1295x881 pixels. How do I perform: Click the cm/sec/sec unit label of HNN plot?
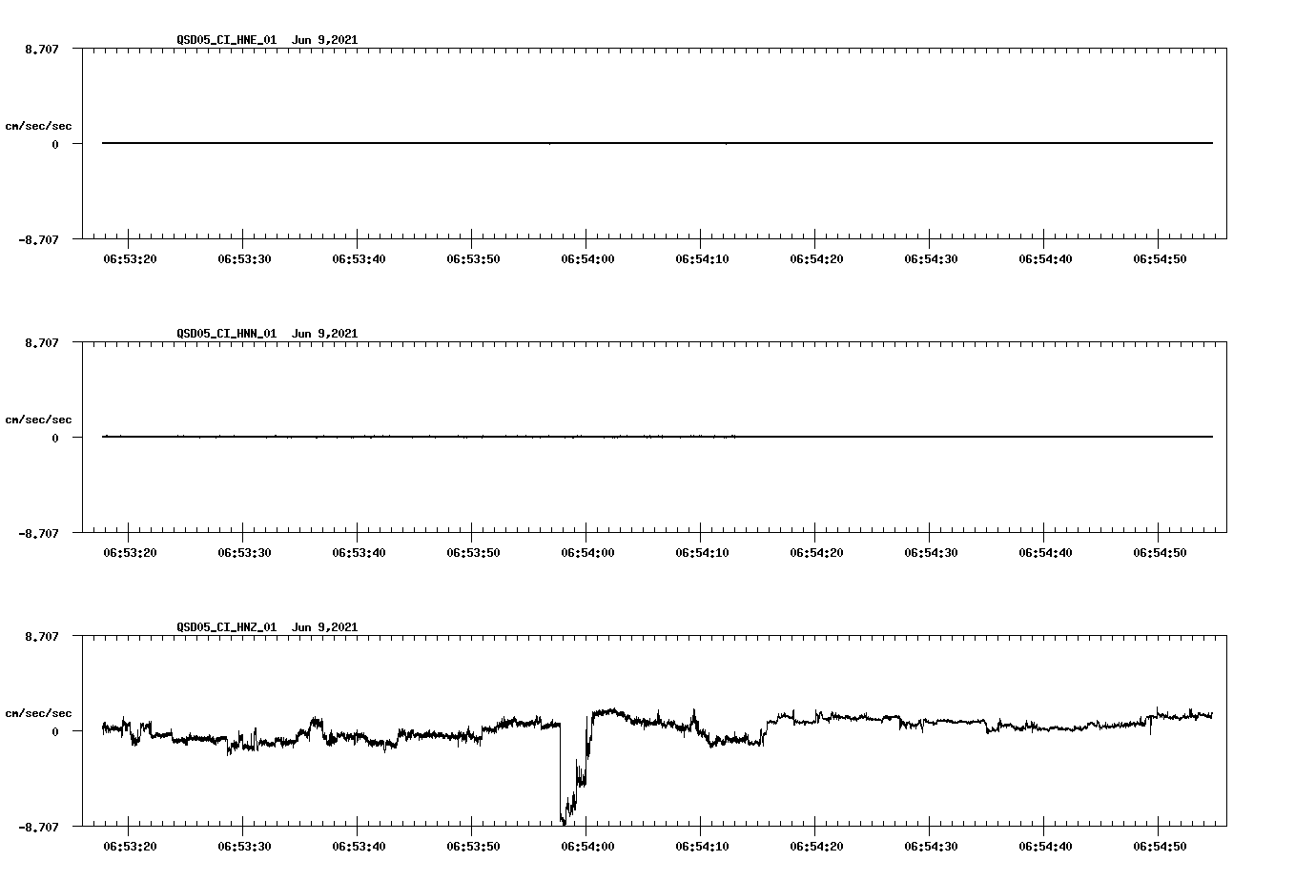click(x=38, y=420)
